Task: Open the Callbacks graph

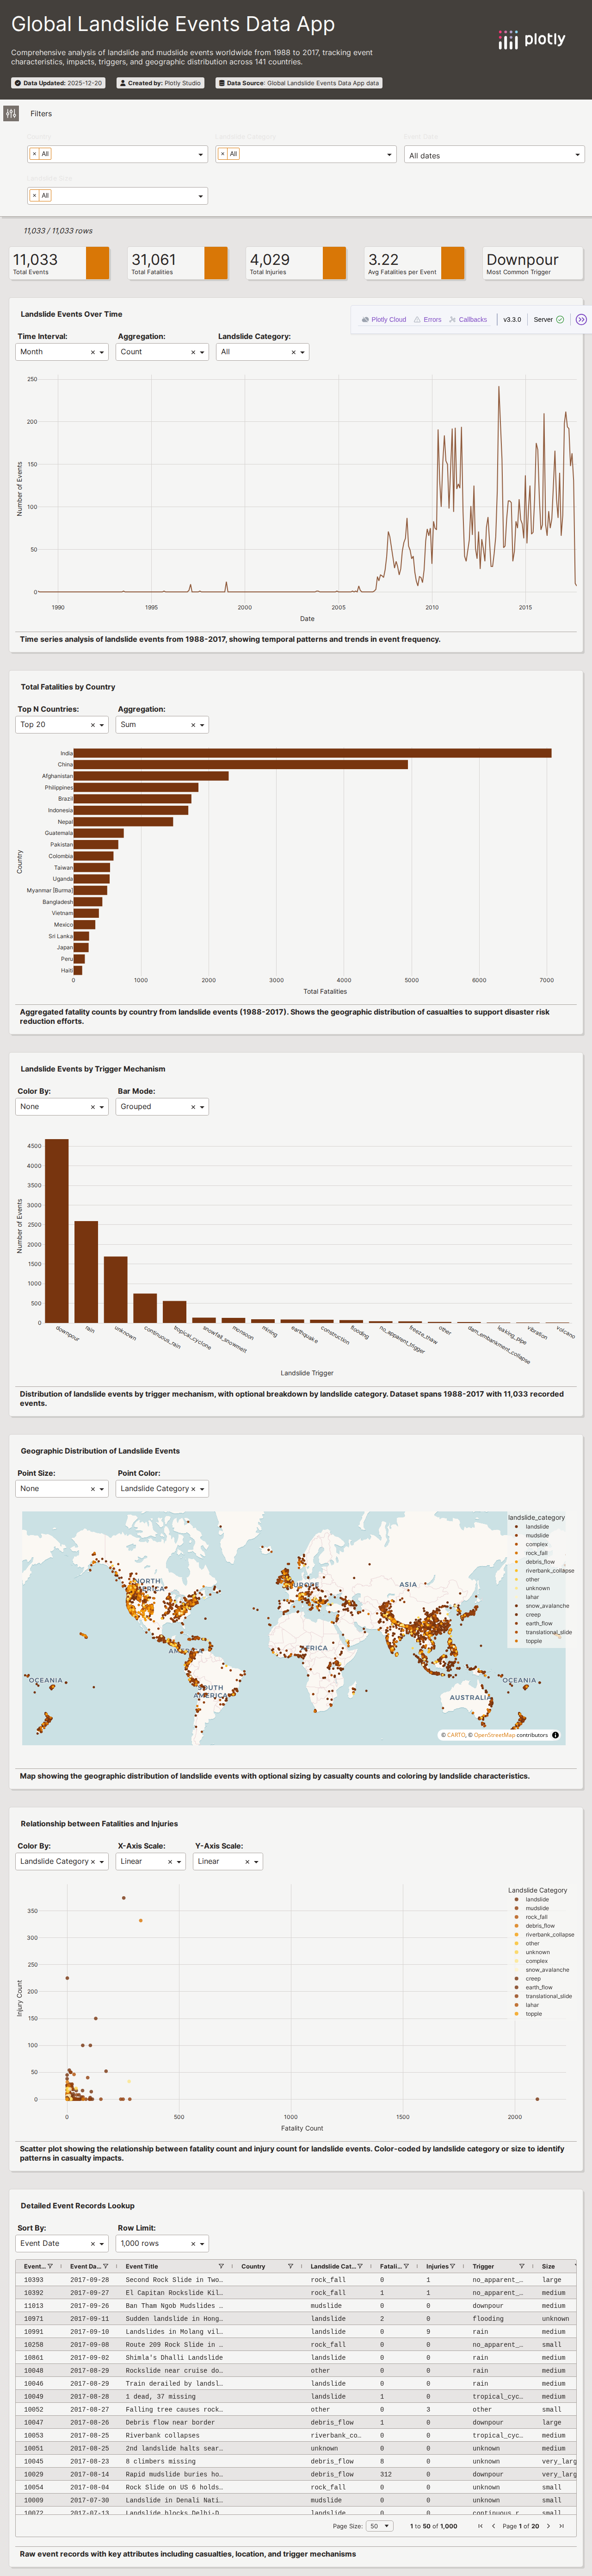Action: [468, 320]
